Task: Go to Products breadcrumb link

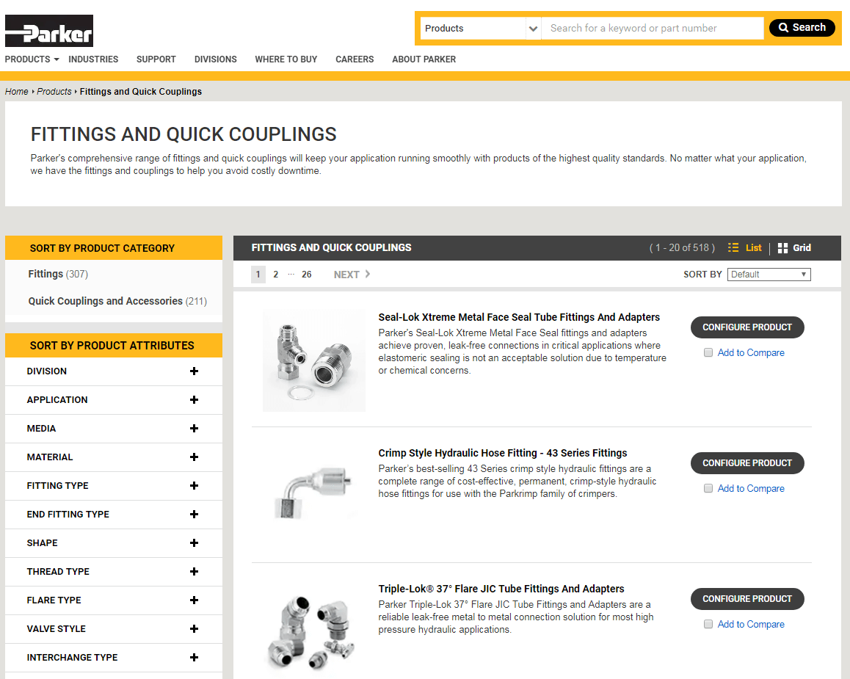Action: [x=54, y=92]
